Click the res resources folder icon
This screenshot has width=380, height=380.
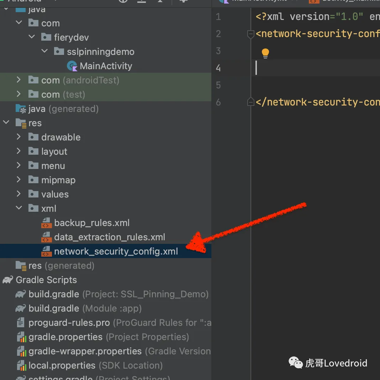point(21,123)
